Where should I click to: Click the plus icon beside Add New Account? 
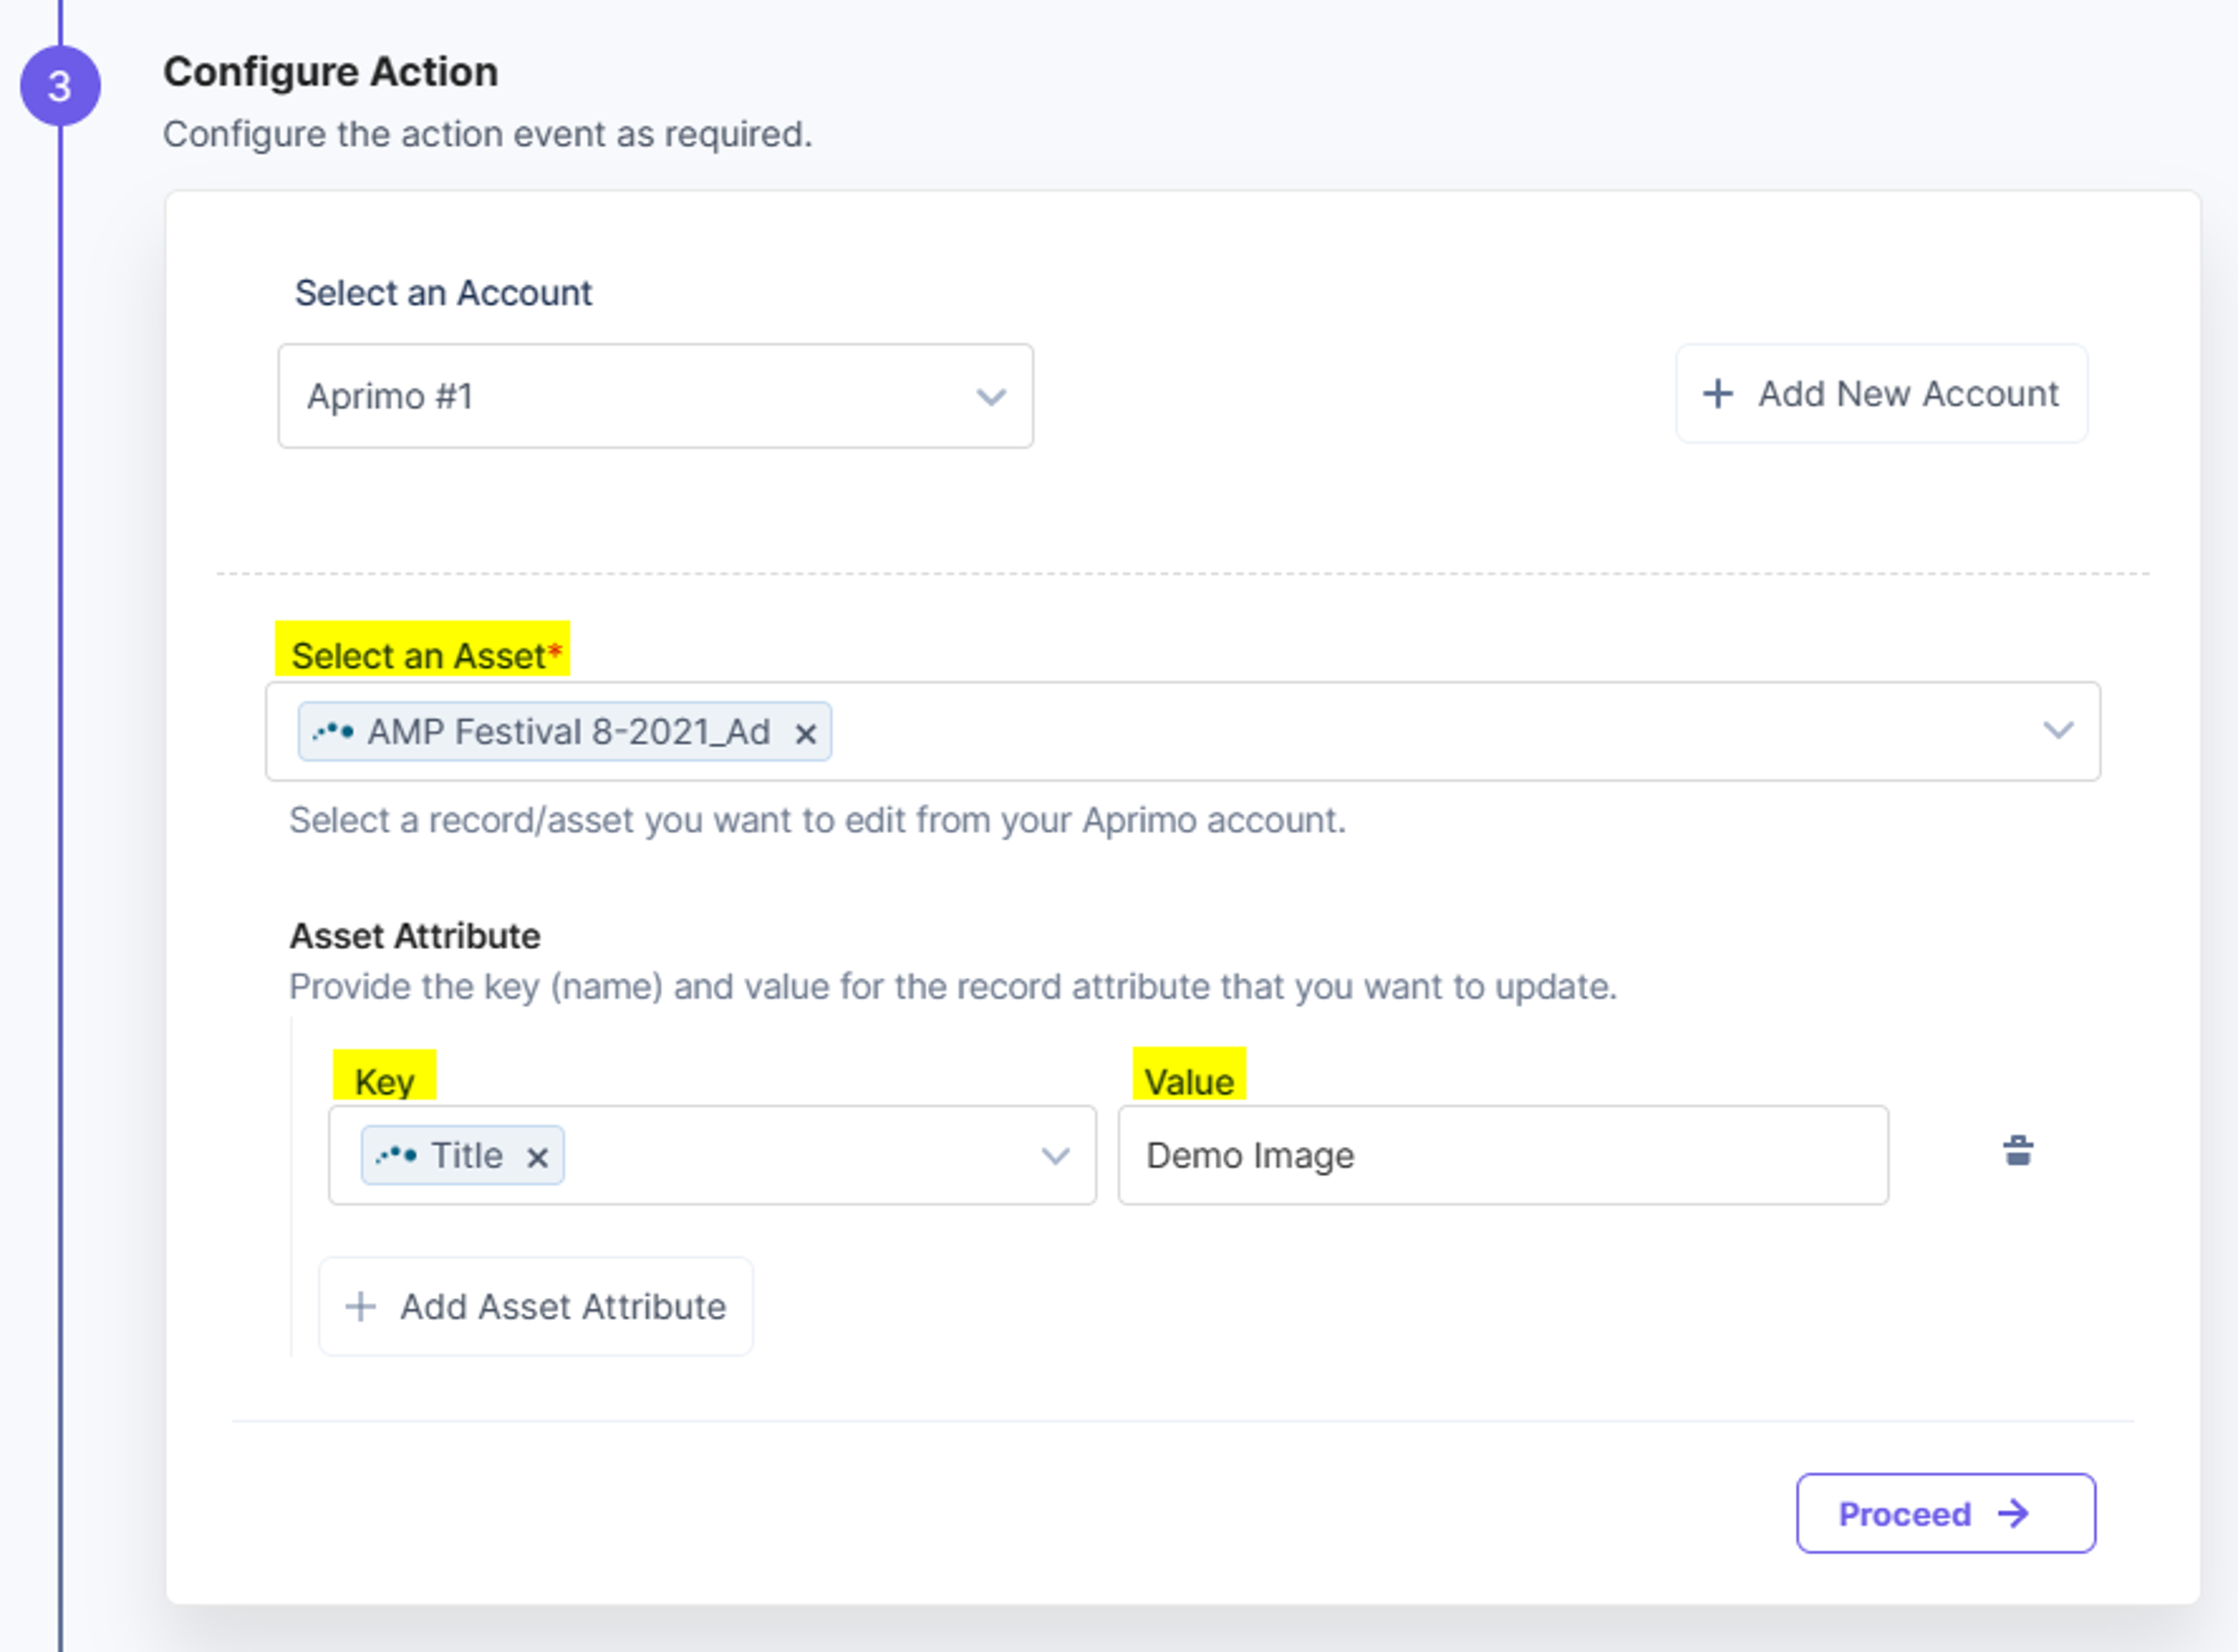click(1718, 393)
